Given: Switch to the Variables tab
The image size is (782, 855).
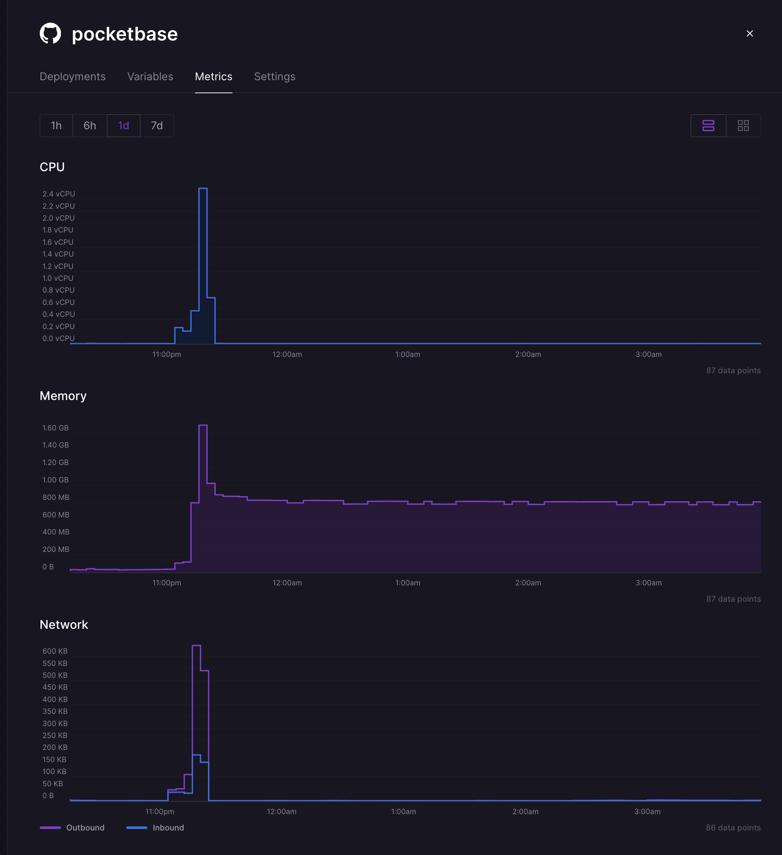Looking at the screenshot, I should [x=150, y=77].
